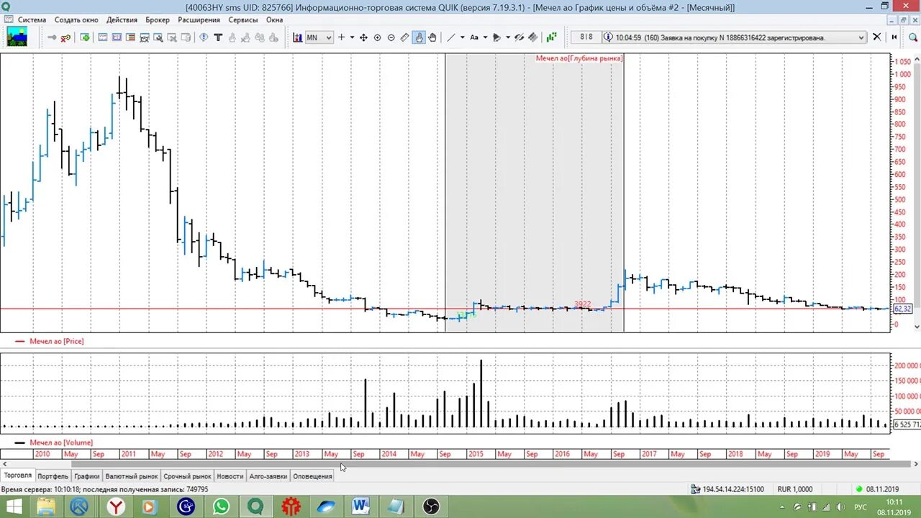This screenshot has width=921, height=518.
Task: Open the Система menu
Action: [x=32, y=19]
